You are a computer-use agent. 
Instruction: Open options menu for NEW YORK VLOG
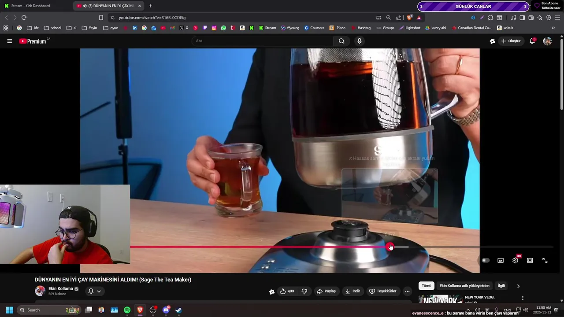[523, 298]
